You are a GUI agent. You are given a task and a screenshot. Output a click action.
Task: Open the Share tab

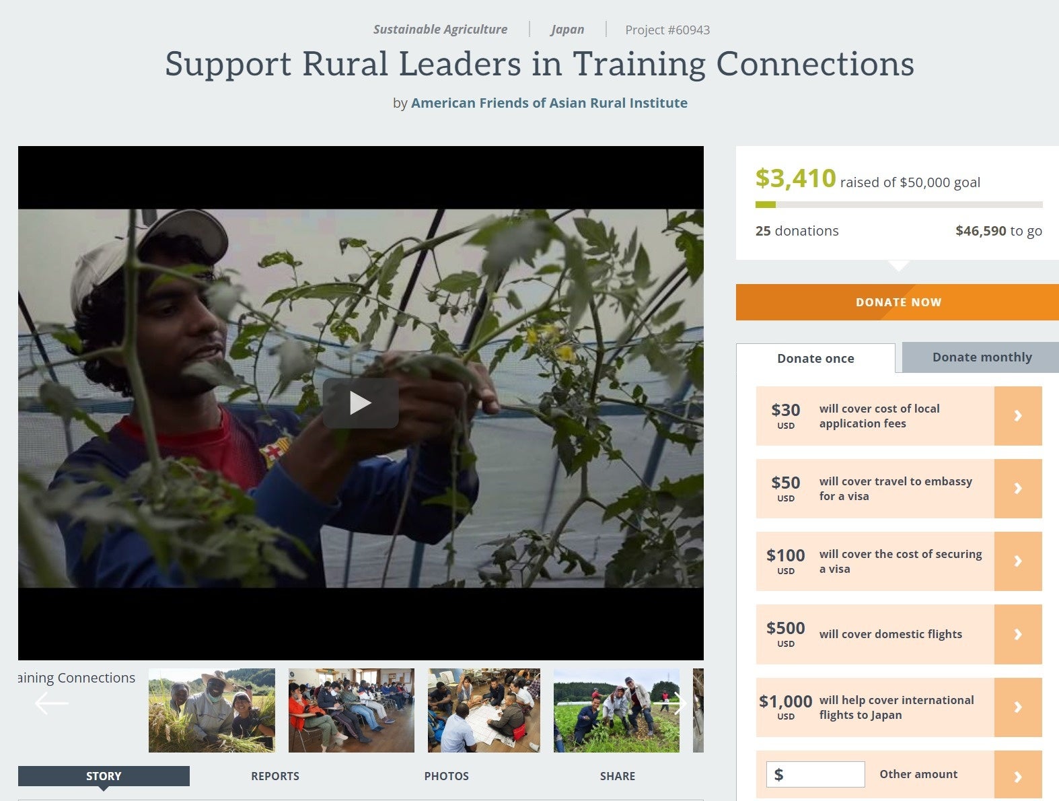tap(618, 776)
